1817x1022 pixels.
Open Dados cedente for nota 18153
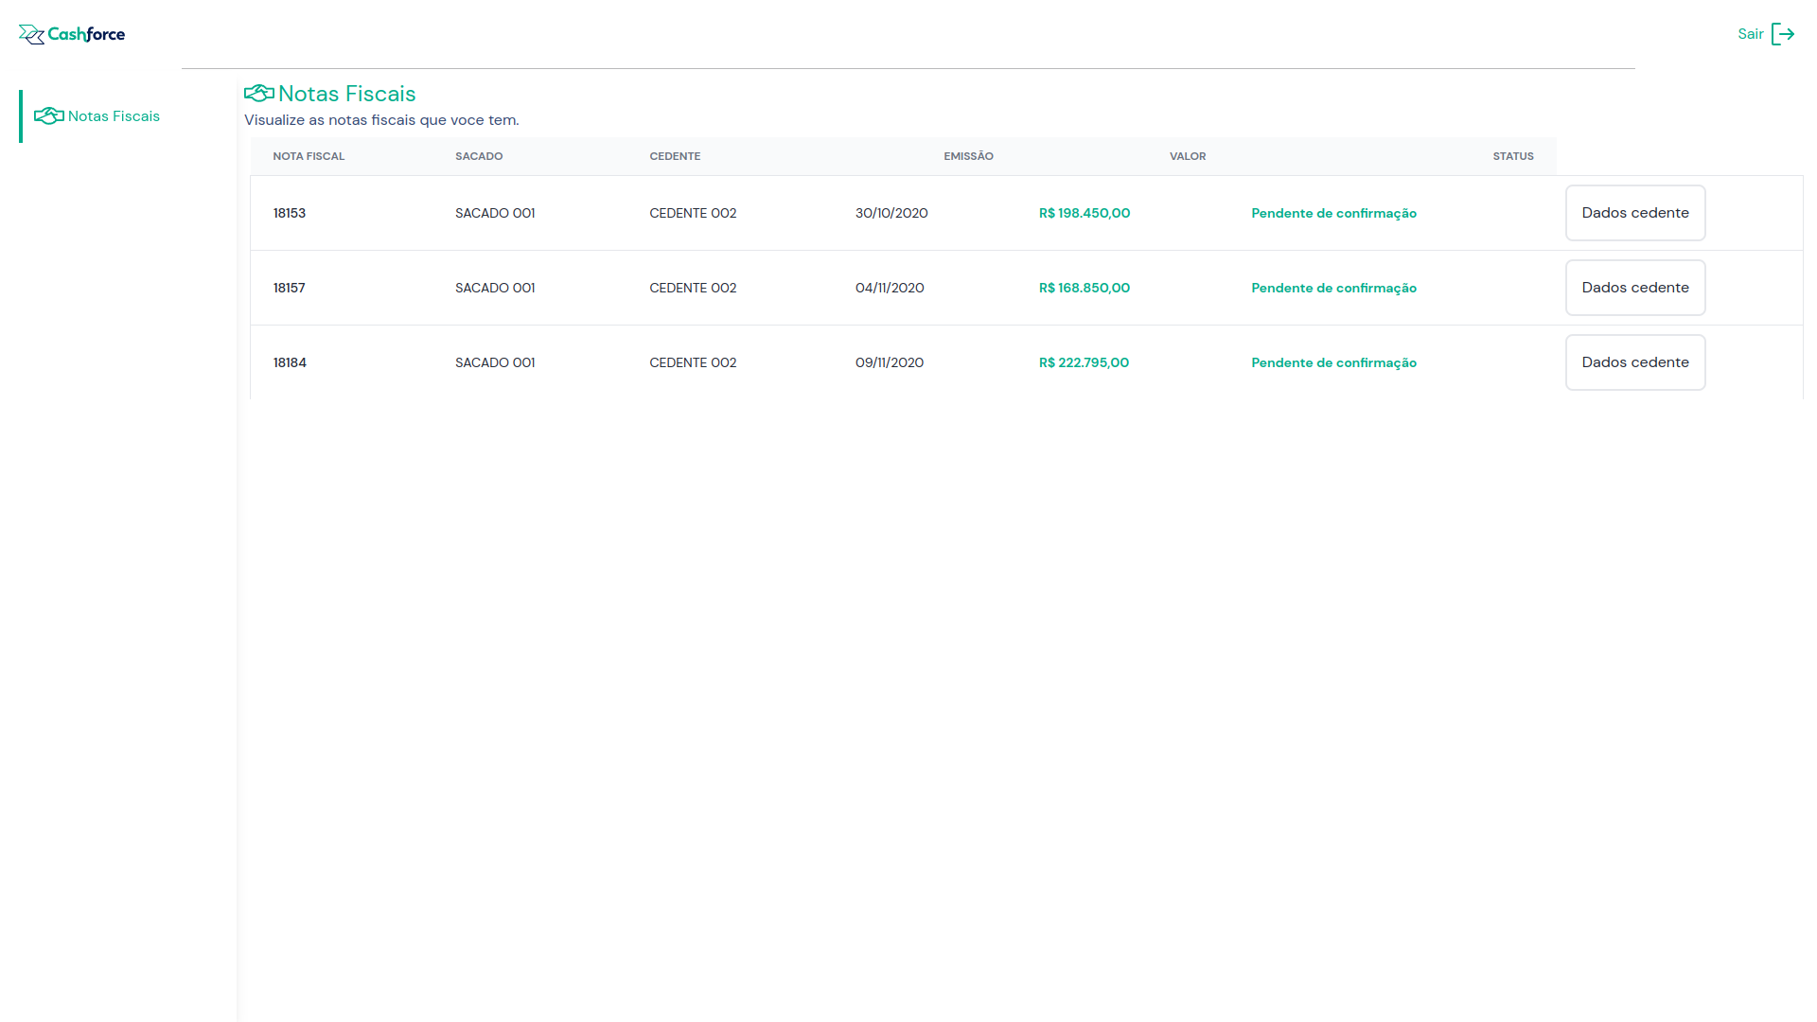pyautogui.click(x=1634, y=213)
